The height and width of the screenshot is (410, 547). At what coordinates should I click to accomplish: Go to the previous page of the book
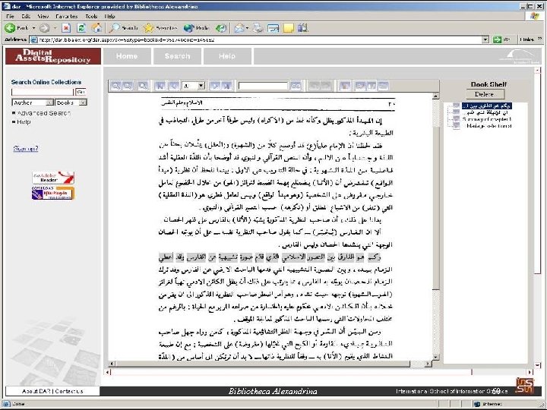(173, 85)
